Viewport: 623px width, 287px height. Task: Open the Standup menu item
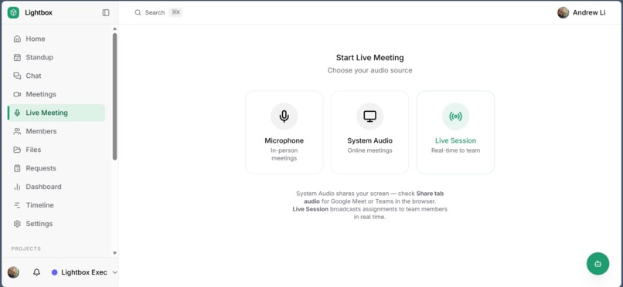pos(56,58)
